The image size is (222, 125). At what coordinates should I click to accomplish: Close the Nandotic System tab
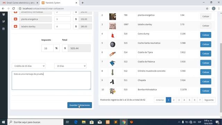tap(76, 3)
